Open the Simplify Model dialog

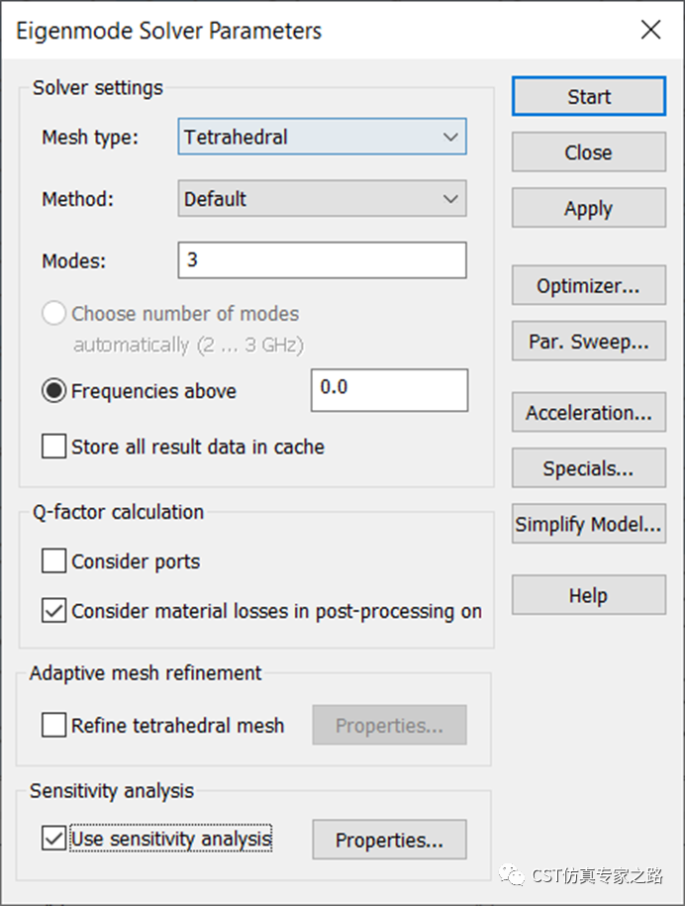589,524
